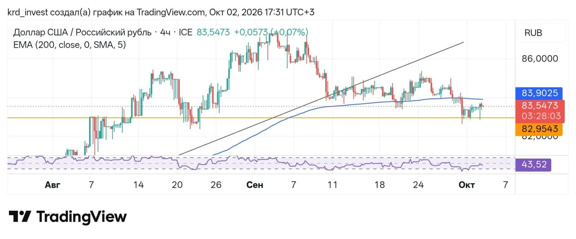Open the RUB currency selector
576x239 pixels.
[534, 33]
